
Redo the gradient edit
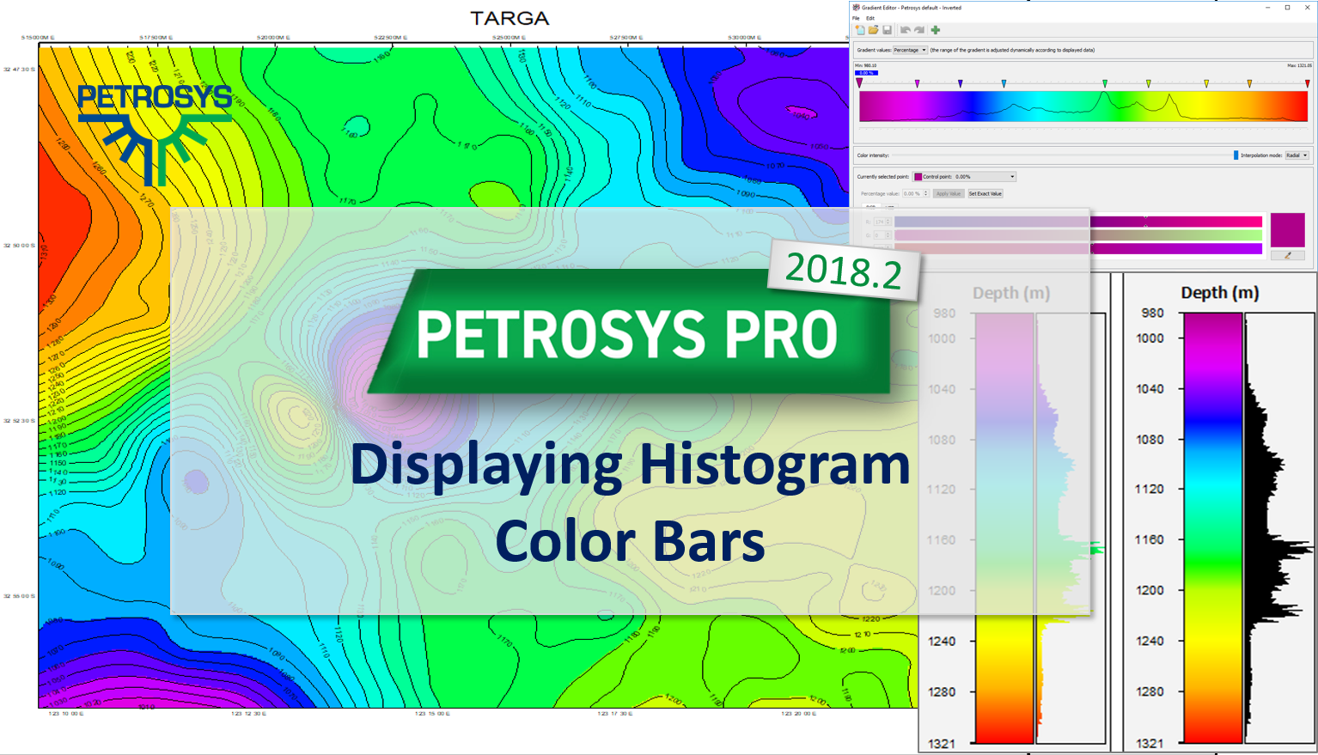tap(919, 30)
